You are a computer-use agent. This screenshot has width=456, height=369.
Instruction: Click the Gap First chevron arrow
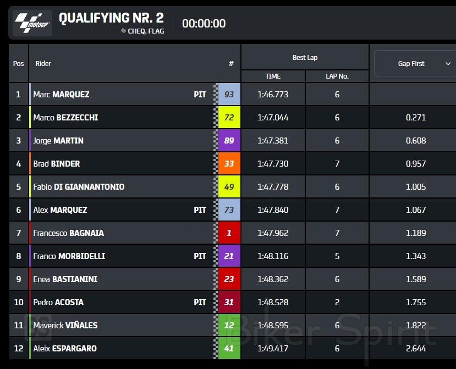click(448, 64)
